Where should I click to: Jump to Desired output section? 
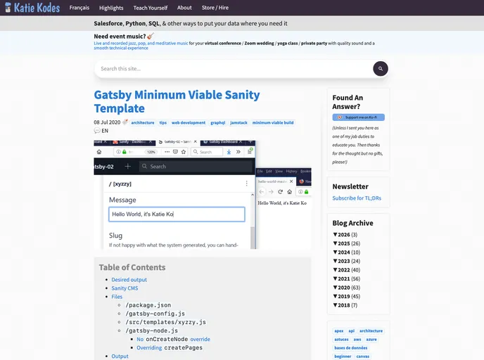pyautogui.click(x=129, y=280)
